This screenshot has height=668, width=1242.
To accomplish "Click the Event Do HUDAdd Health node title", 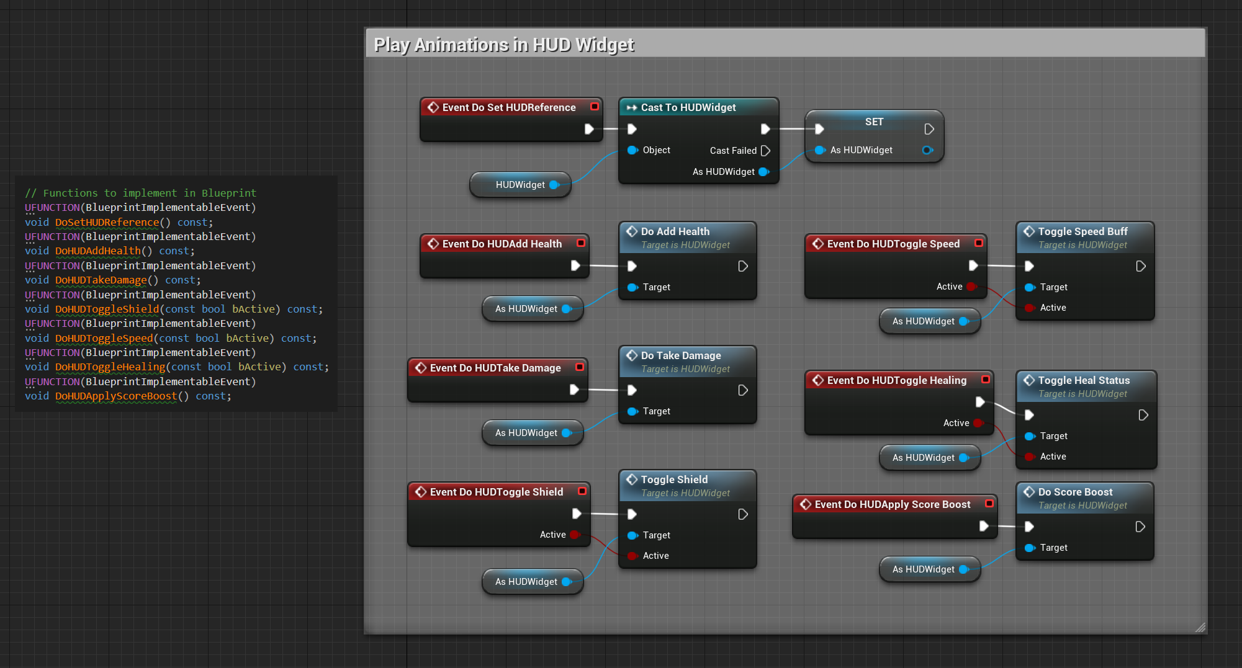I will click(502, 244).
